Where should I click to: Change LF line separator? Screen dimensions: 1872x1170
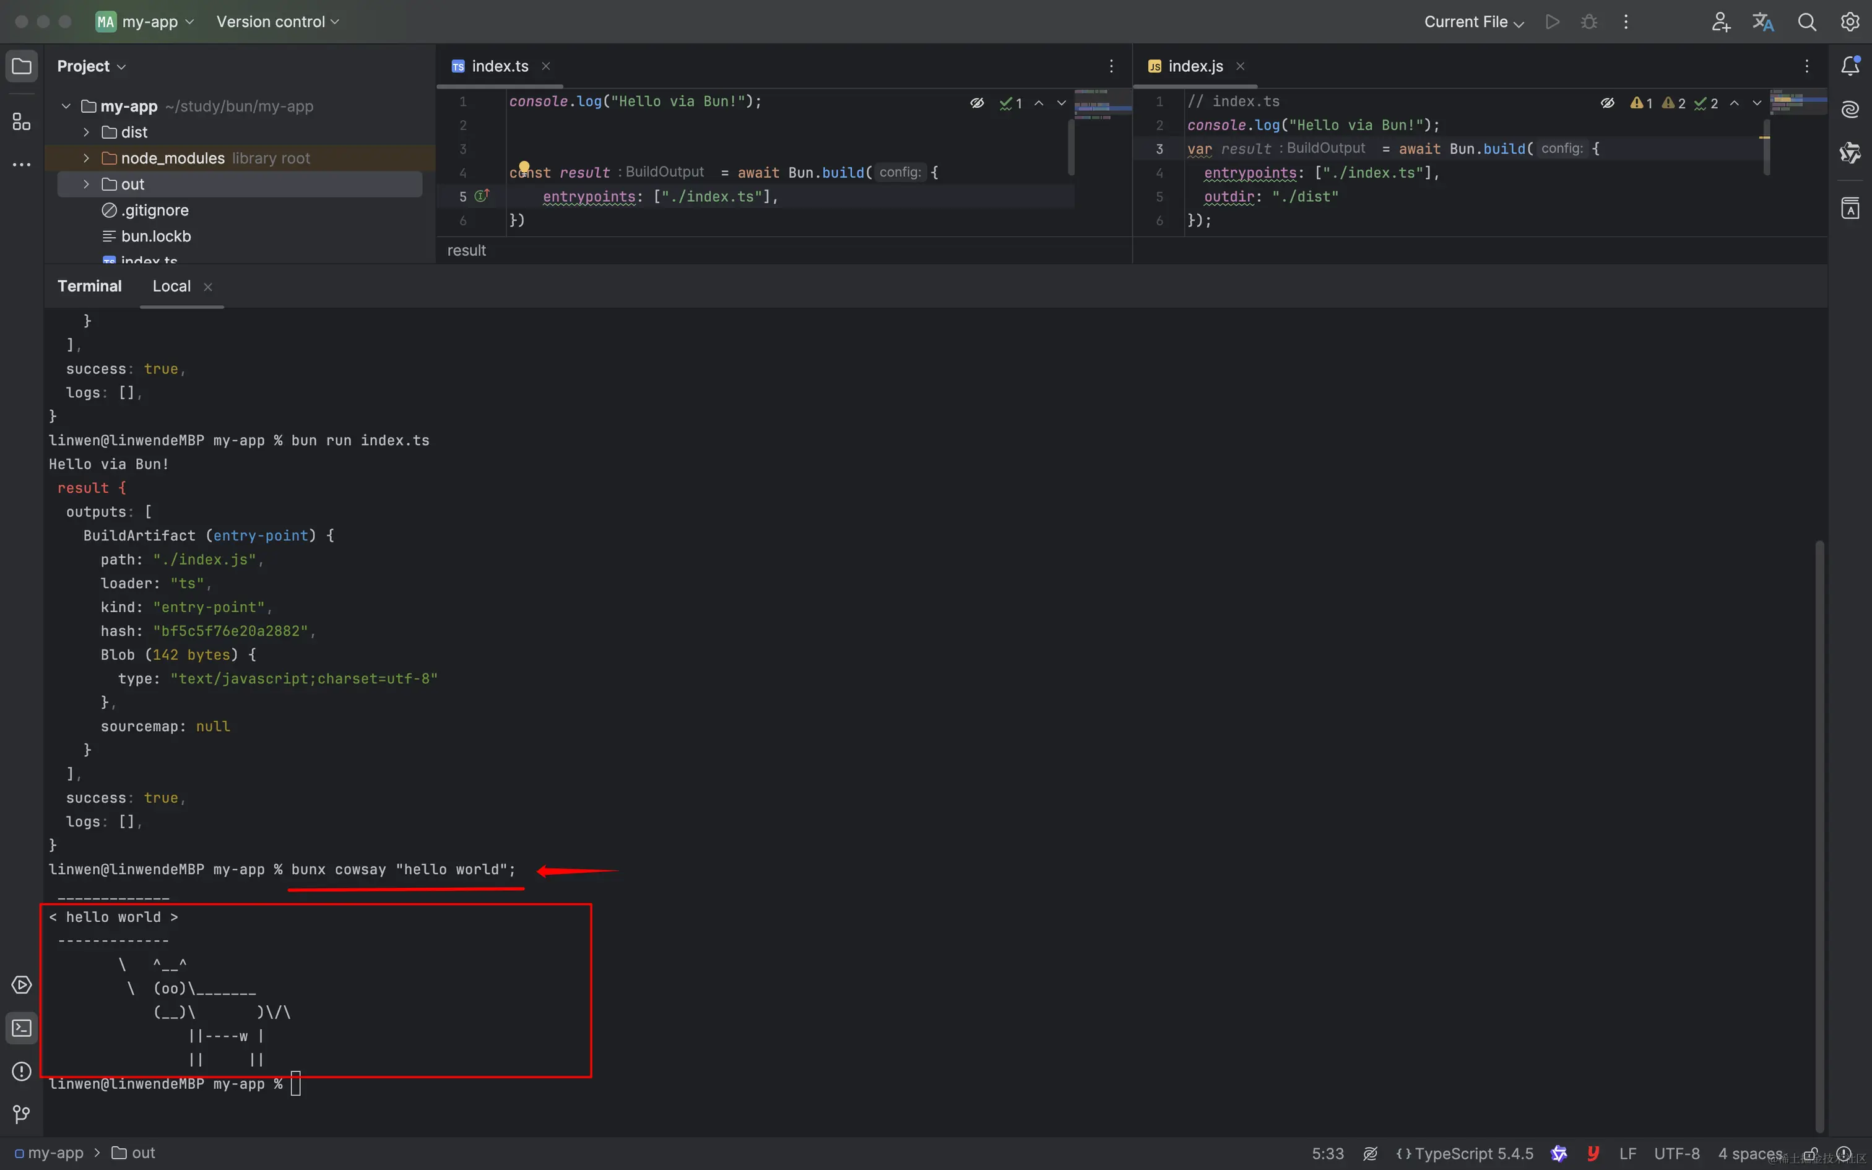(1627, 1154)
